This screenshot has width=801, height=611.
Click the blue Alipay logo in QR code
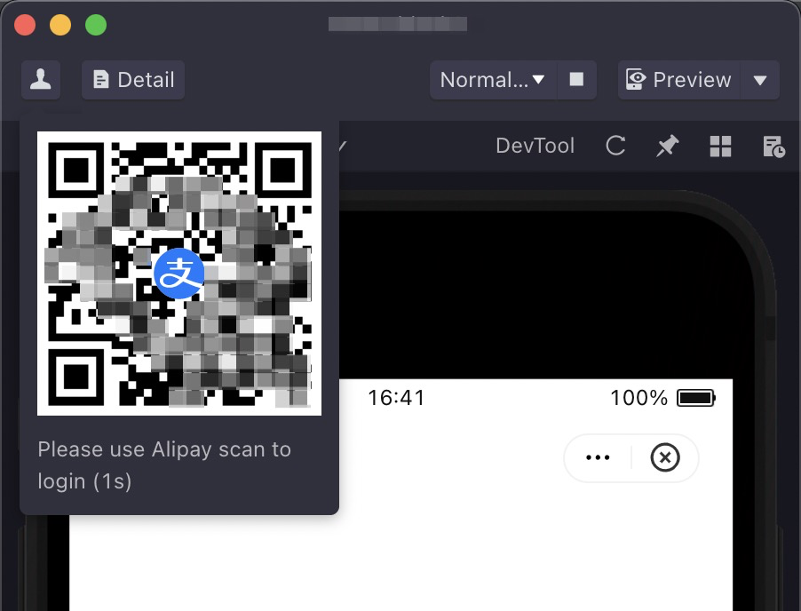[x=179, y=274]
